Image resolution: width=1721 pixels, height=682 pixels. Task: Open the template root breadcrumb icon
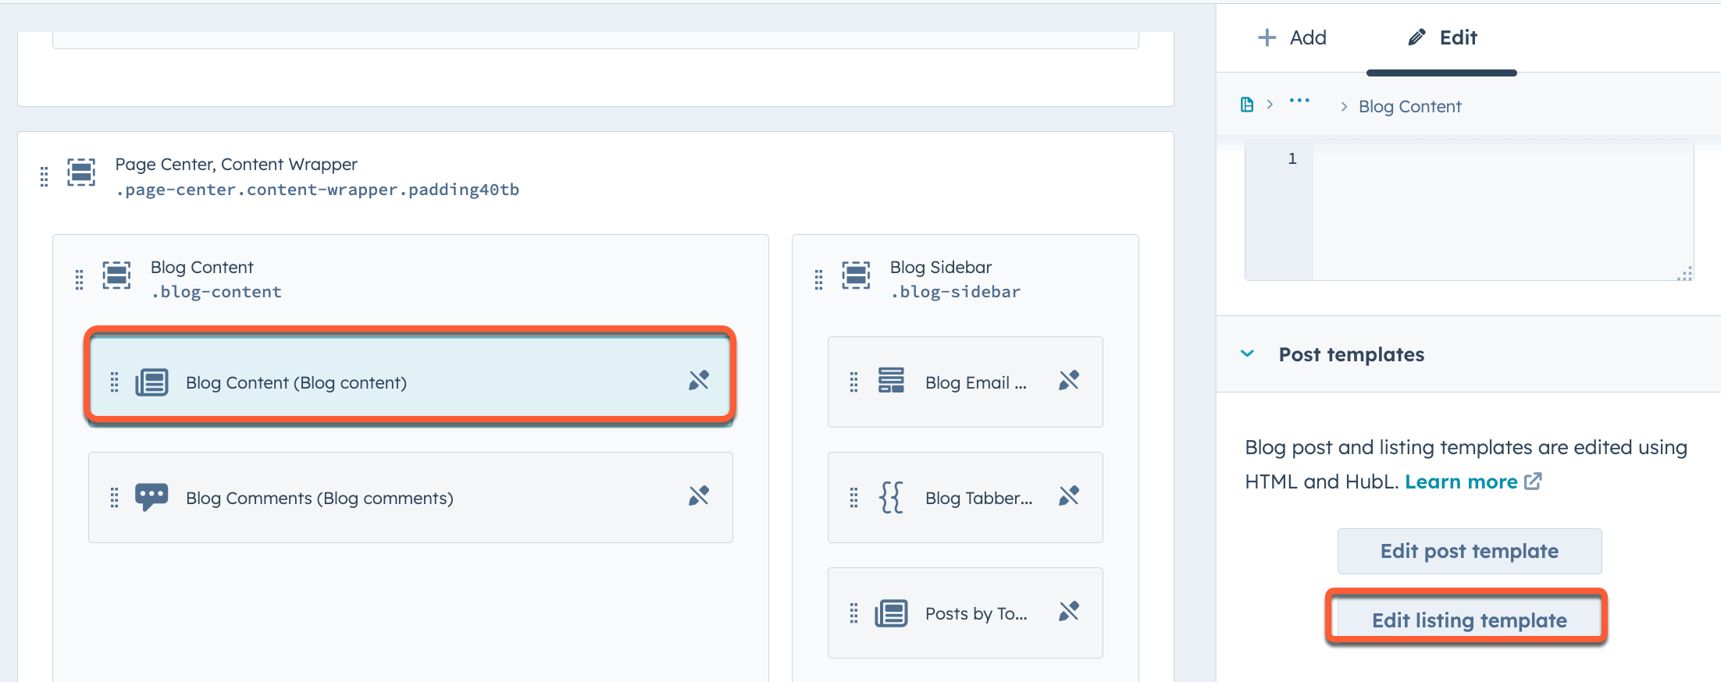[1247, 105]
